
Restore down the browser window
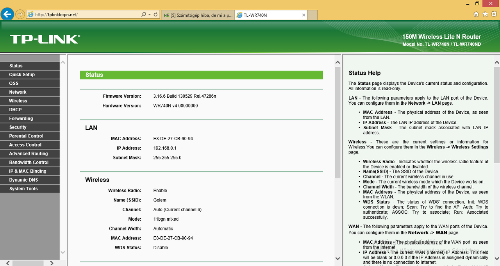[x=477, y=3]
